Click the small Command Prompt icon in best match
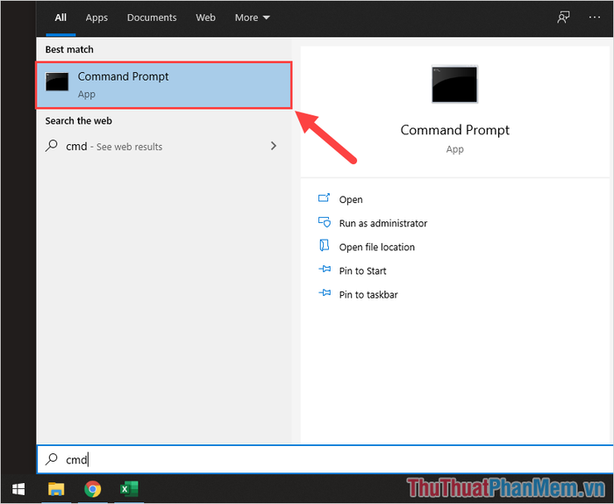Viewport: 614px width, 504px height. 57,82
